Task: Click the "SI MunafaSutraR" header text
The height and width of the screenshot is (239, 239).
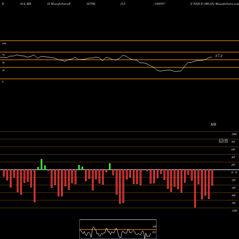Action: point(59,4)
